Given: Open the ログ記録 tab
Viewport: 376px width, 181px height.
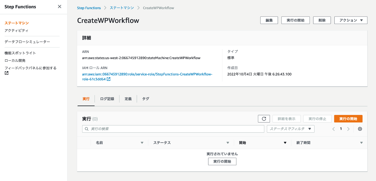Looking at the screenshot, I should (x=107, y=99).
